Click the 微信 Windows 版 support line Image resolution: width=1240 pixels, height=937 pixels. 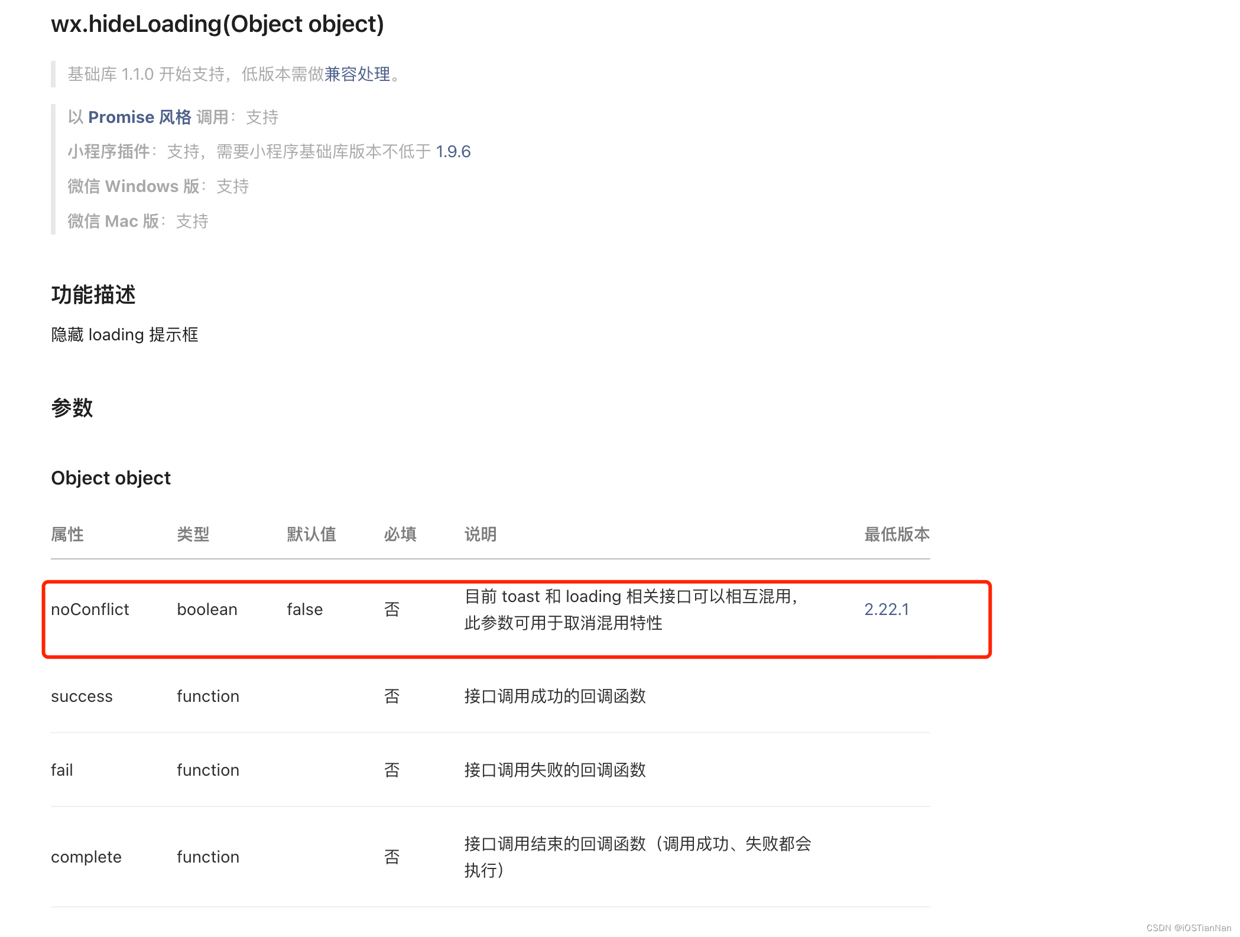coord(158,187)
